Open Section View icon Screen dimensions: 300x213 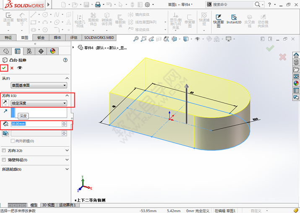coord(159,39)
